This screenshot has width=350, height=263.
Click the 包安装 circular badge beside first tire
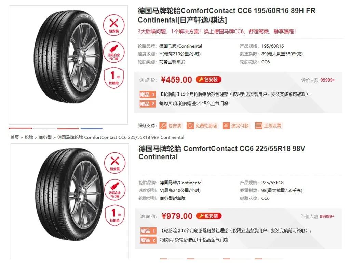click(114, 24)
